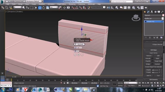
Task: Click the Unlink Selection icon
Action: pos(7,8)
